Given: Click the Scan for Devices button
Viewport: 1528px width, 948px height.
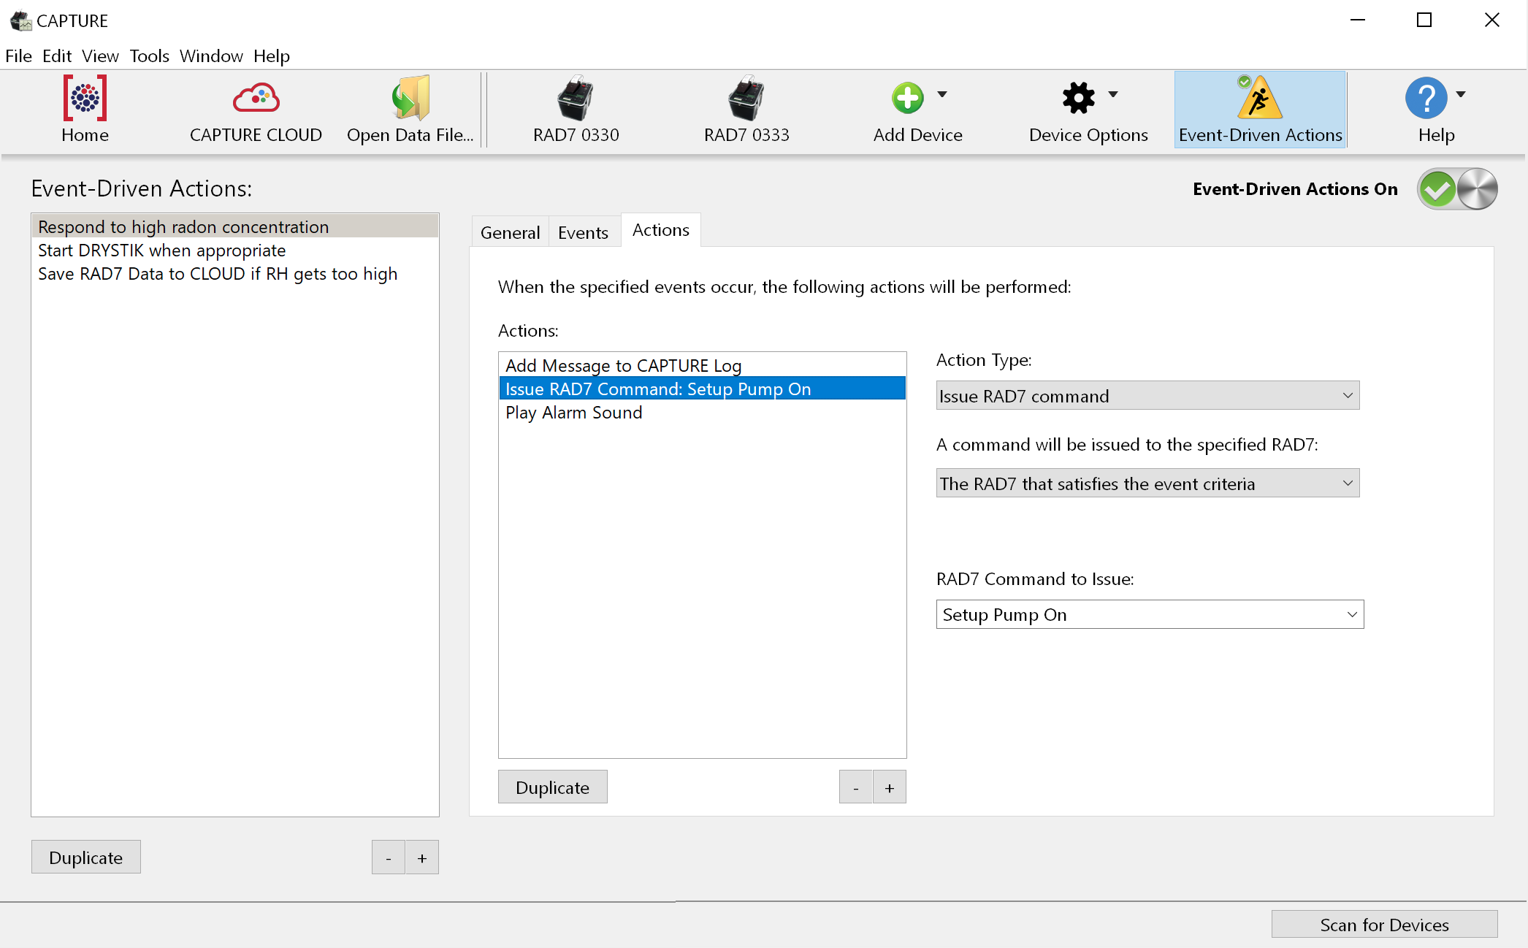Looking at the screenshot, I should coord(1383,925).
